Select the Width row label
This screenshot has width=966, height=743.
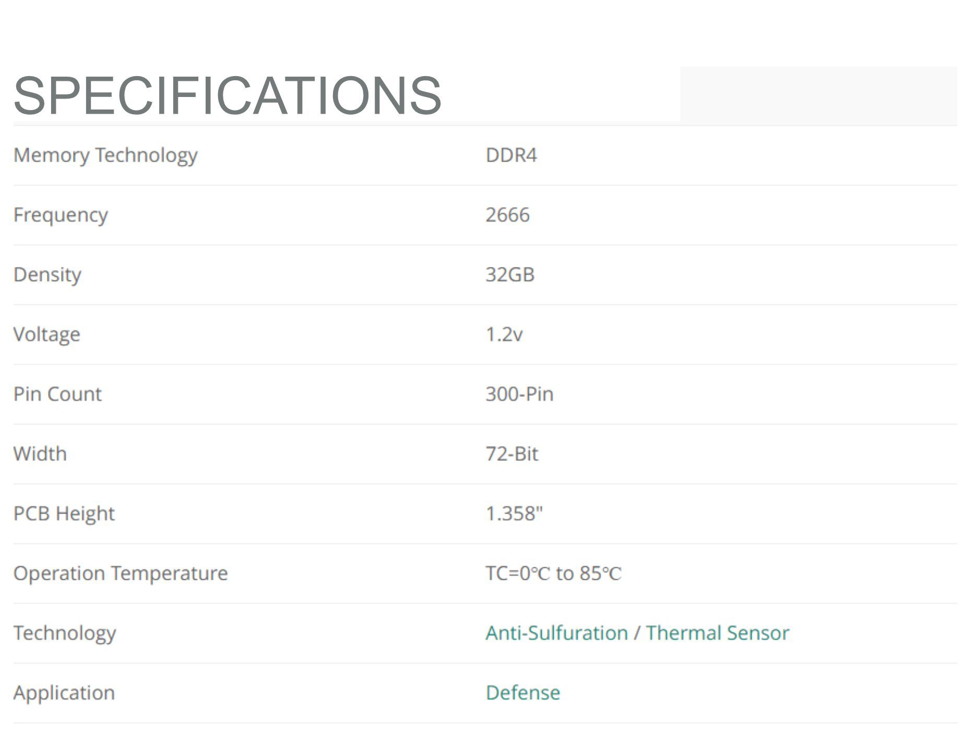coord(40,454)
